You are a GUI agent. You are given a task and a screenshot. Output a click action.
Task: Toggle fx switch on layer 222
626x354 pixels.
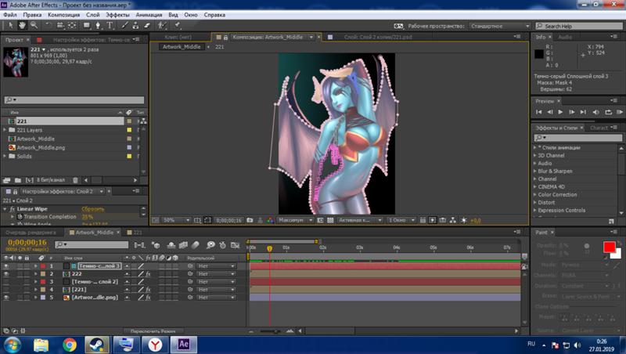148,274
